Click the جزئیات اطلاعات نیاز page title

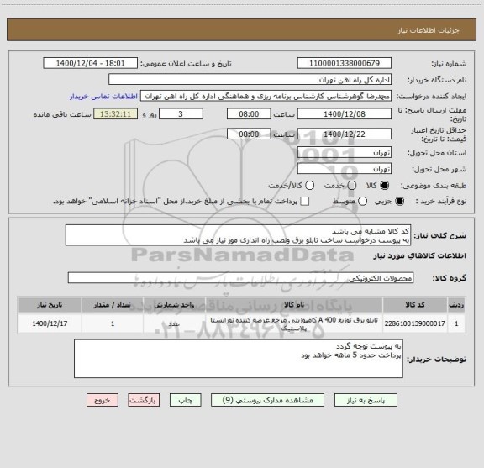click(429, 30)
